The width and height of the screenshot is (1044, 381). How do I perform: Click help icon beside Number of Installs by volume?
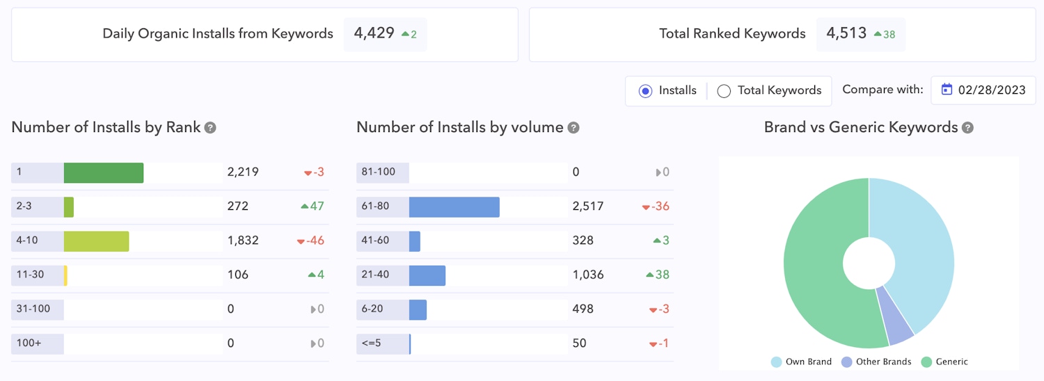click(x=573, y=128)
